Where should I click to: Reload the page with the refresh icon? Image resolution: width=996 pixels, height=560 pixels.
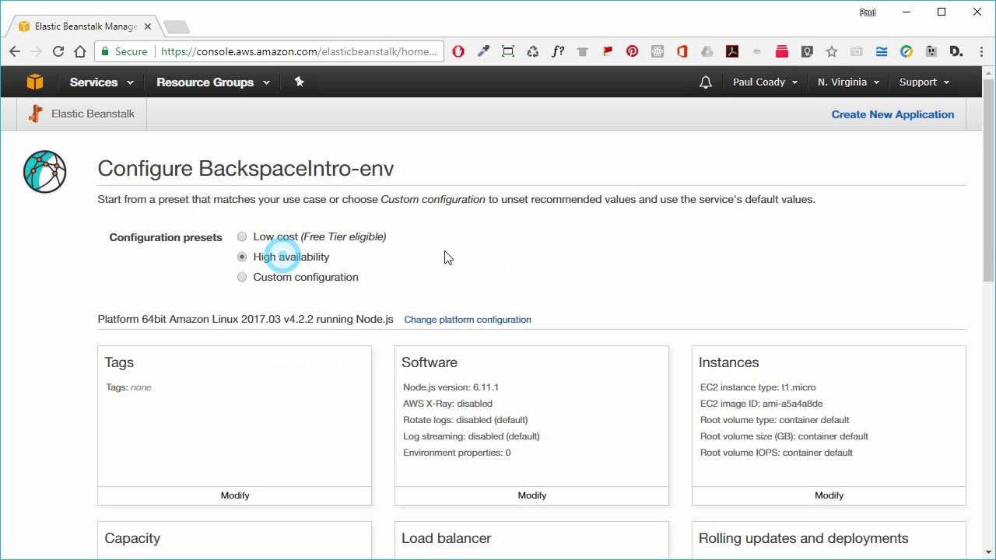coord(58,51)
